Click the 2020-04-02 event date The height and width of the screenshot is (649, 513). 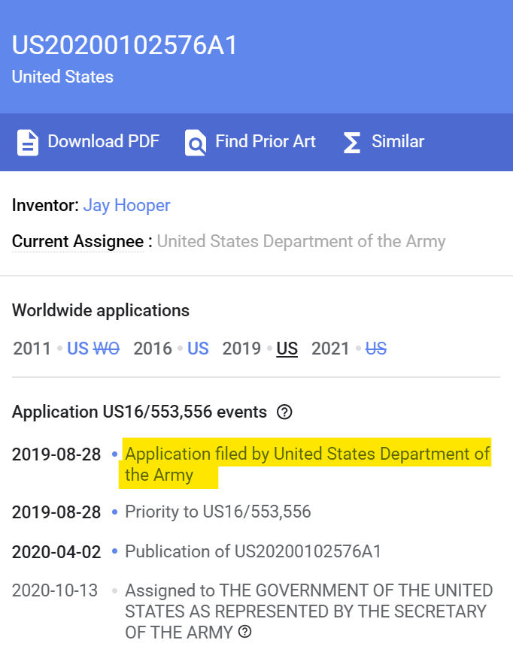point(56,552)
